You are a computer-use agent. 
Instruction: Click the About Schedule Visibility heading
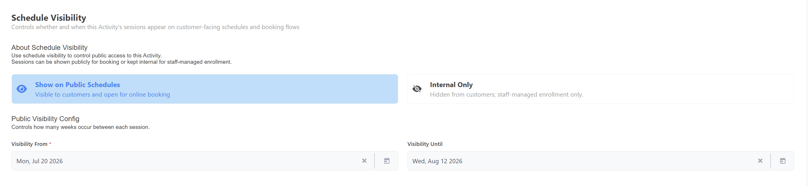tap(49, 47)
